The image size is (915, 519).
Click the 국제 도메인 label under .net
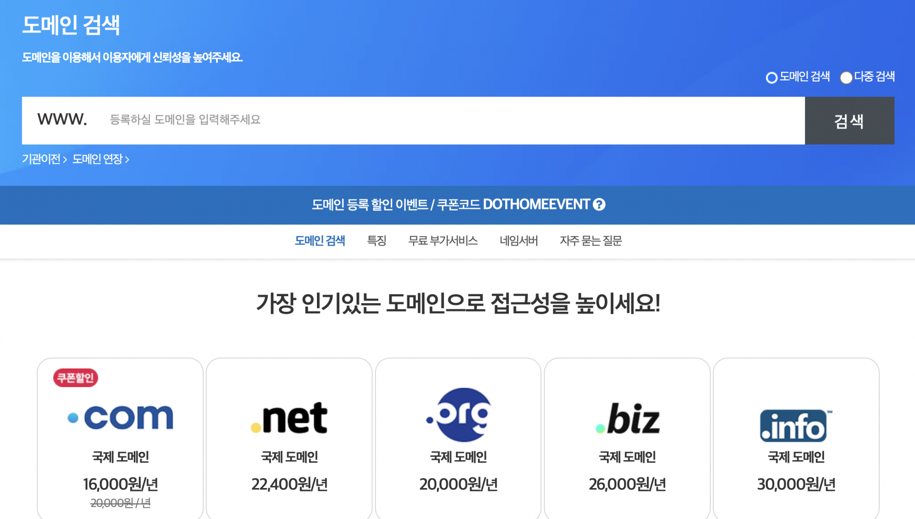[289, 457]
